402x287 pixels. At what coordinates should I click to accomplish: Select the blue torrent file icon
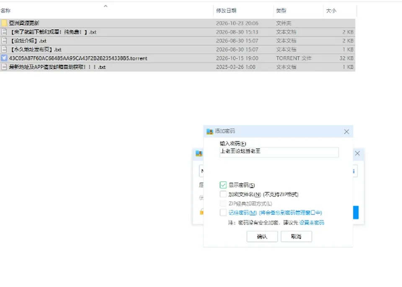[4, 58]
